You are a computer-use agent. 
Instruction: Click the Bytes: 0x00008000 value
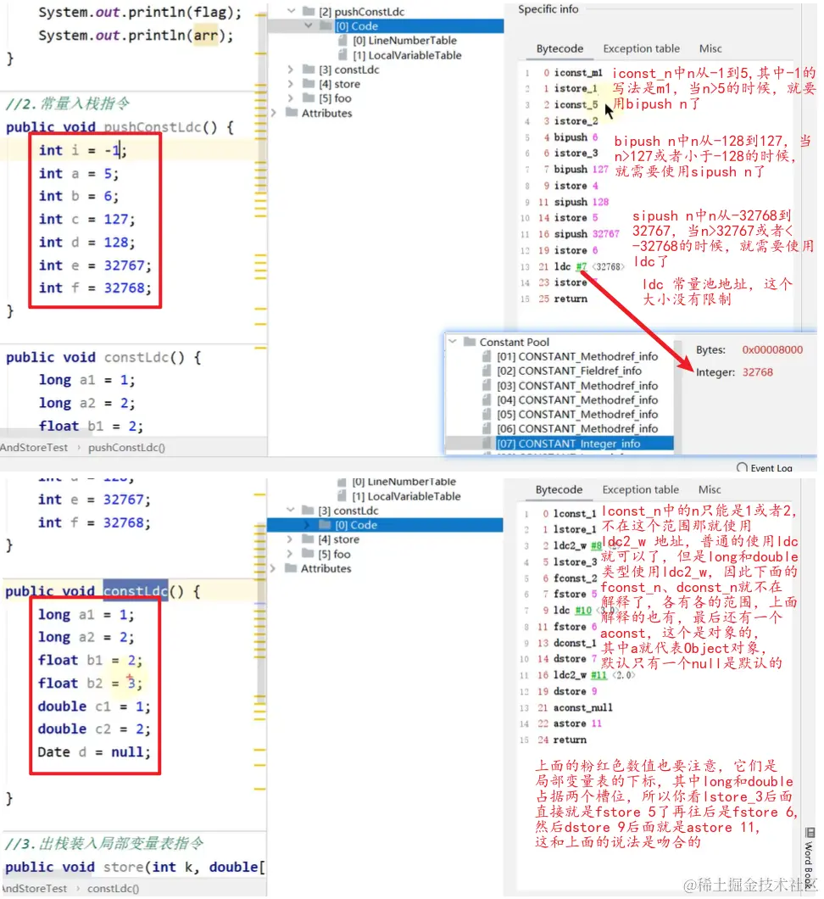pyautogui.click(x=771, y=349)
